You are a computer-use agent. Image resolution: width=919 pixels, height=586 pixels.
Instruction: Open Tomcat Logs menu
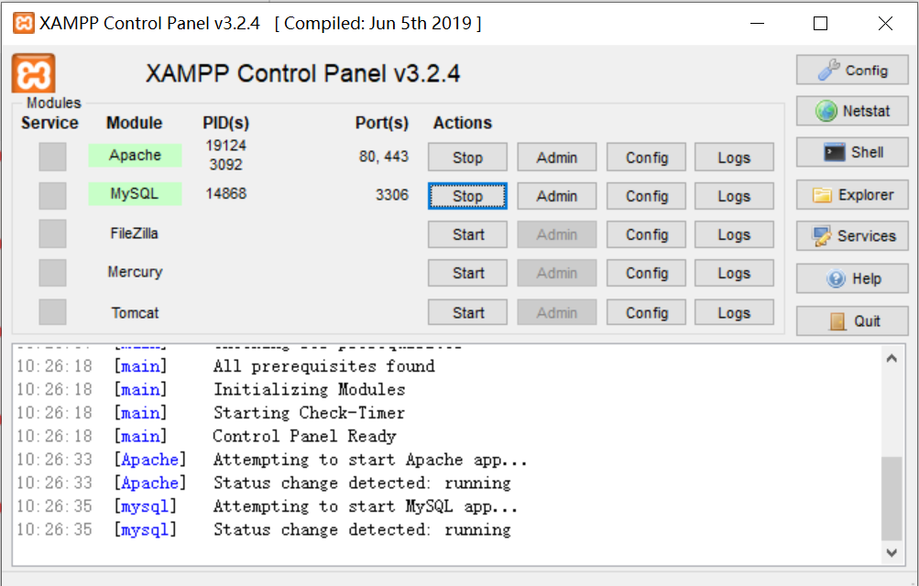[735, 312]
